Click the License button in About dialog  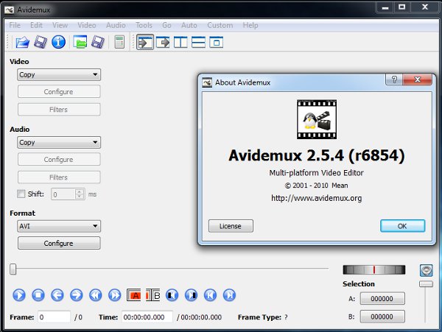[x=231, y=226]
